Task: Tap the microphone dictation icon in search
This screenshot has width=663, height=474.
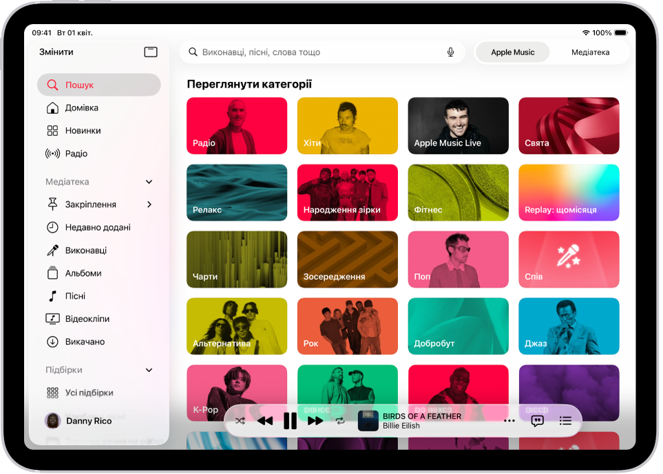Action: click(x=451, y=52)
